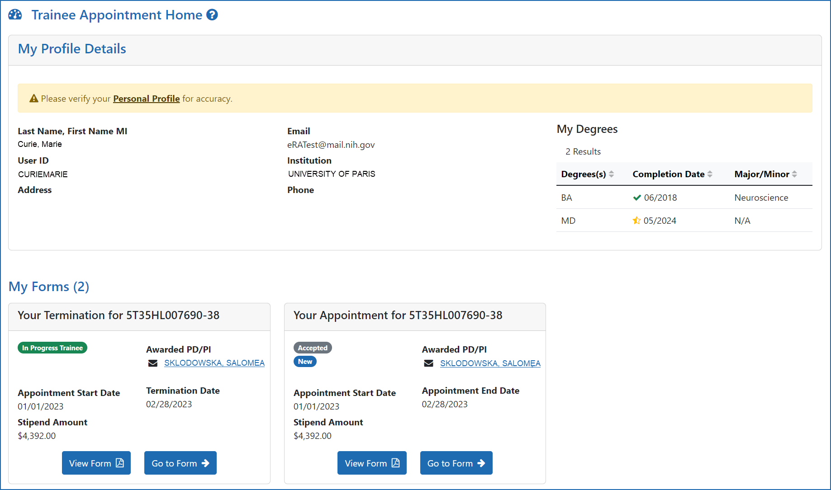
Task: Click the 2 Results text
Action: point(583,151)
